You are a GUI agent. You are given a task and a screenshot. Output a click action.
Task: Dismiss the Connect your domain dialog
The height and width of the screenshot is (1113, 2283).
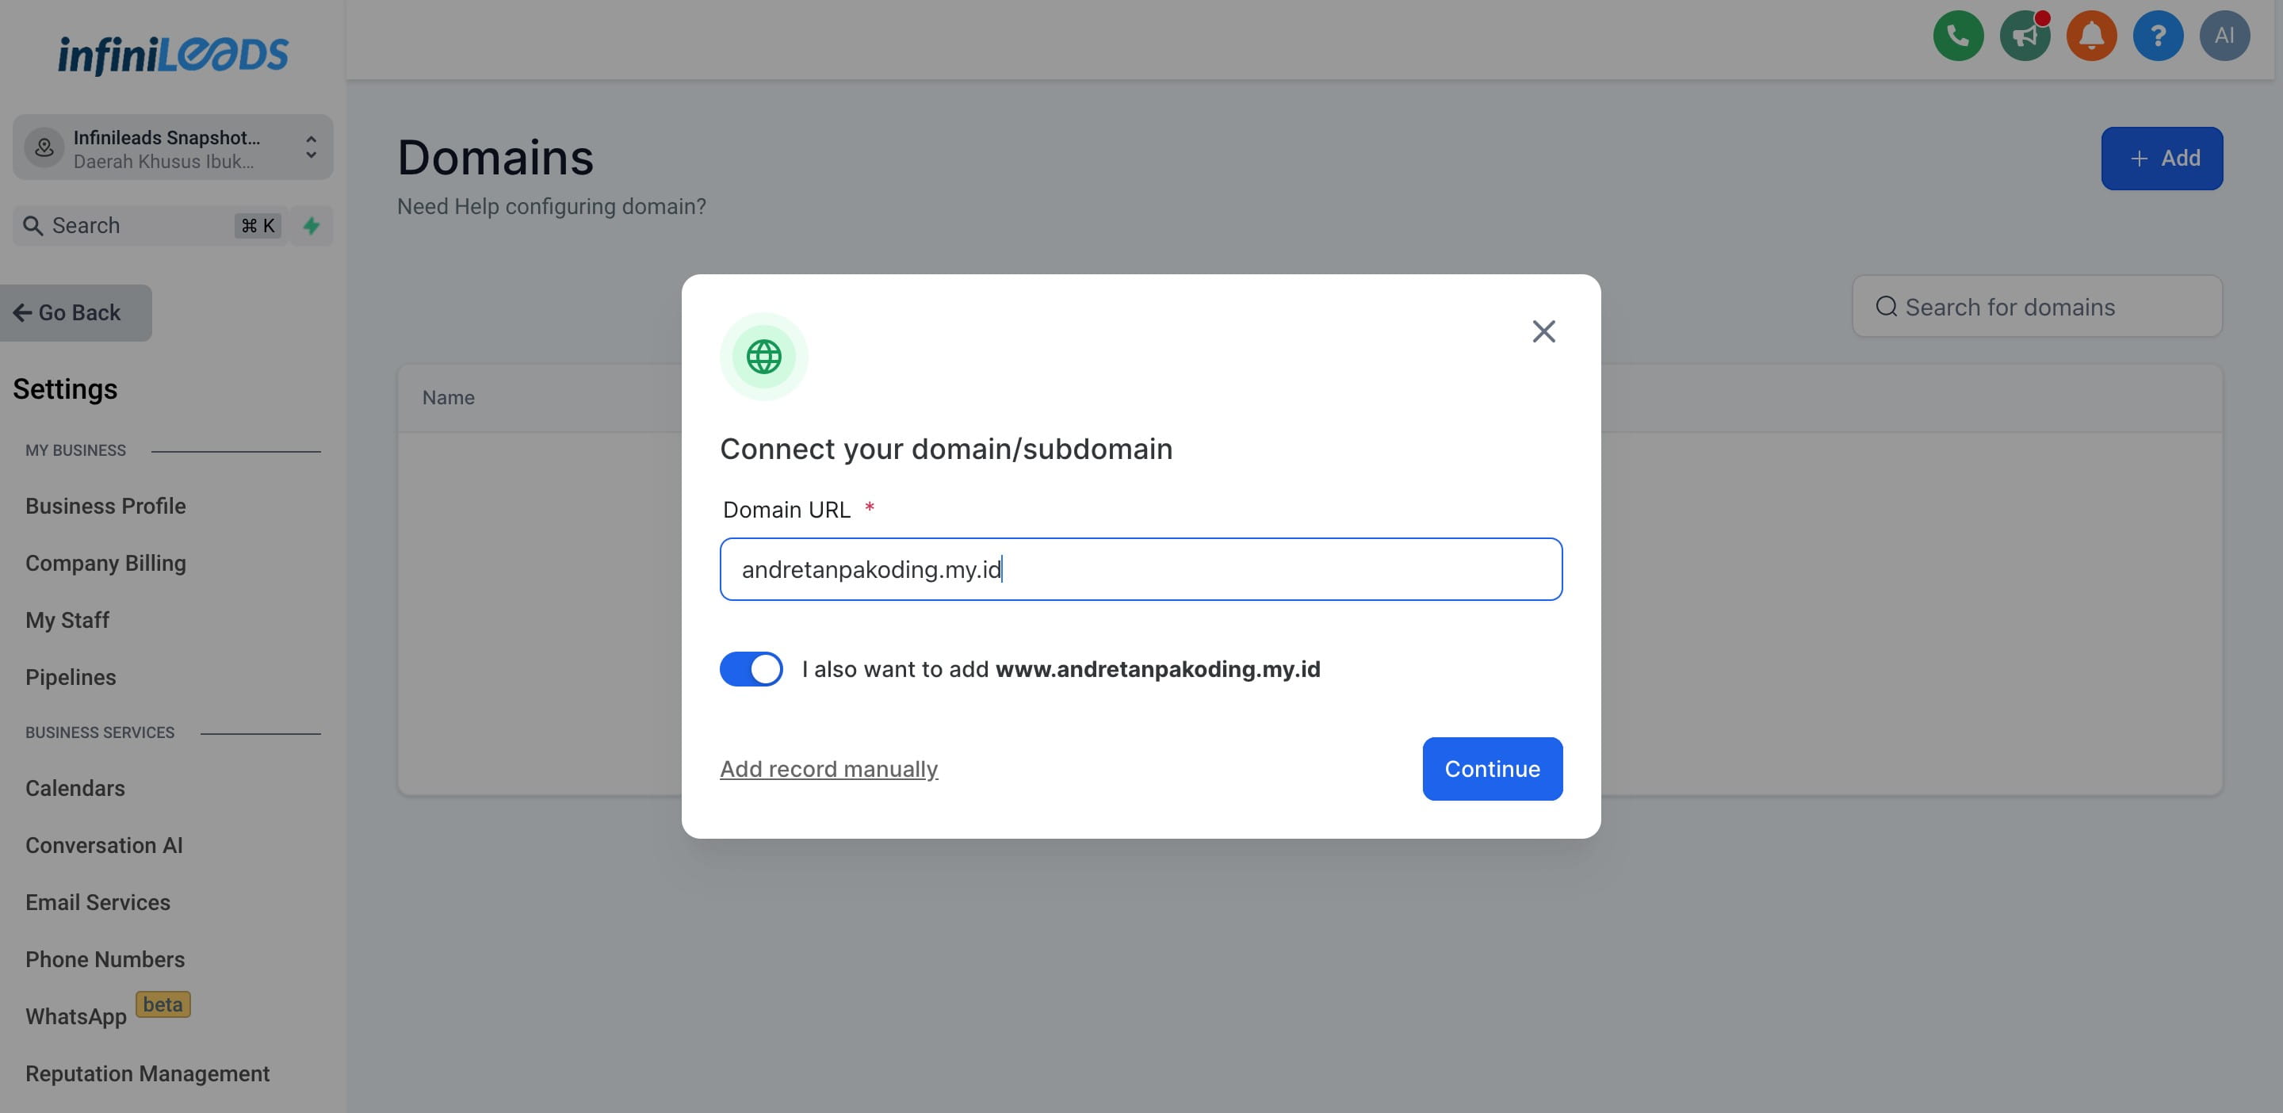[1543, 331]
